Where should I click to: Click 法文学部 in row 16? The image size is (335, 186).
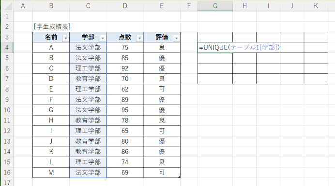click(x=88, y=173)
